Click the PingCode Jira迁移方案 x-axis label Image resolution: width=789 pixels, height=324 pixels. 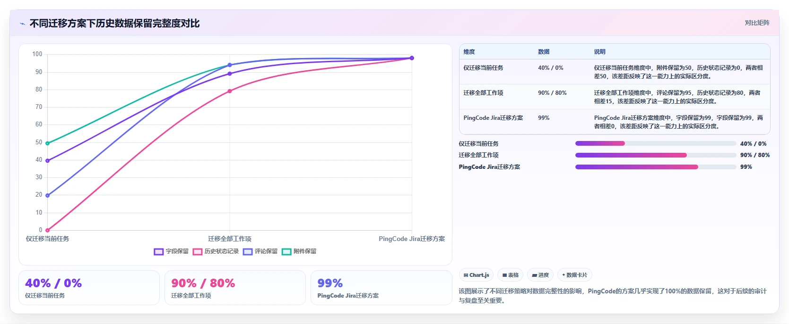[412, 239]
